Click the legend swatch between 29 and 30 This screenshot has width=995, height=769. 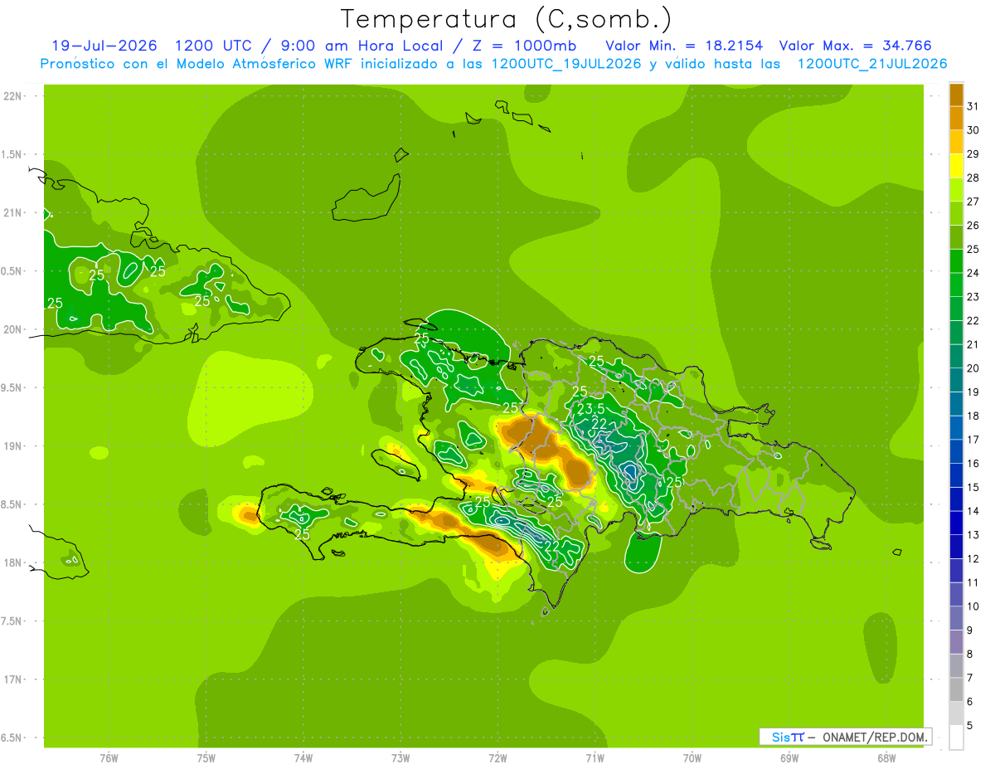[956, 142]
